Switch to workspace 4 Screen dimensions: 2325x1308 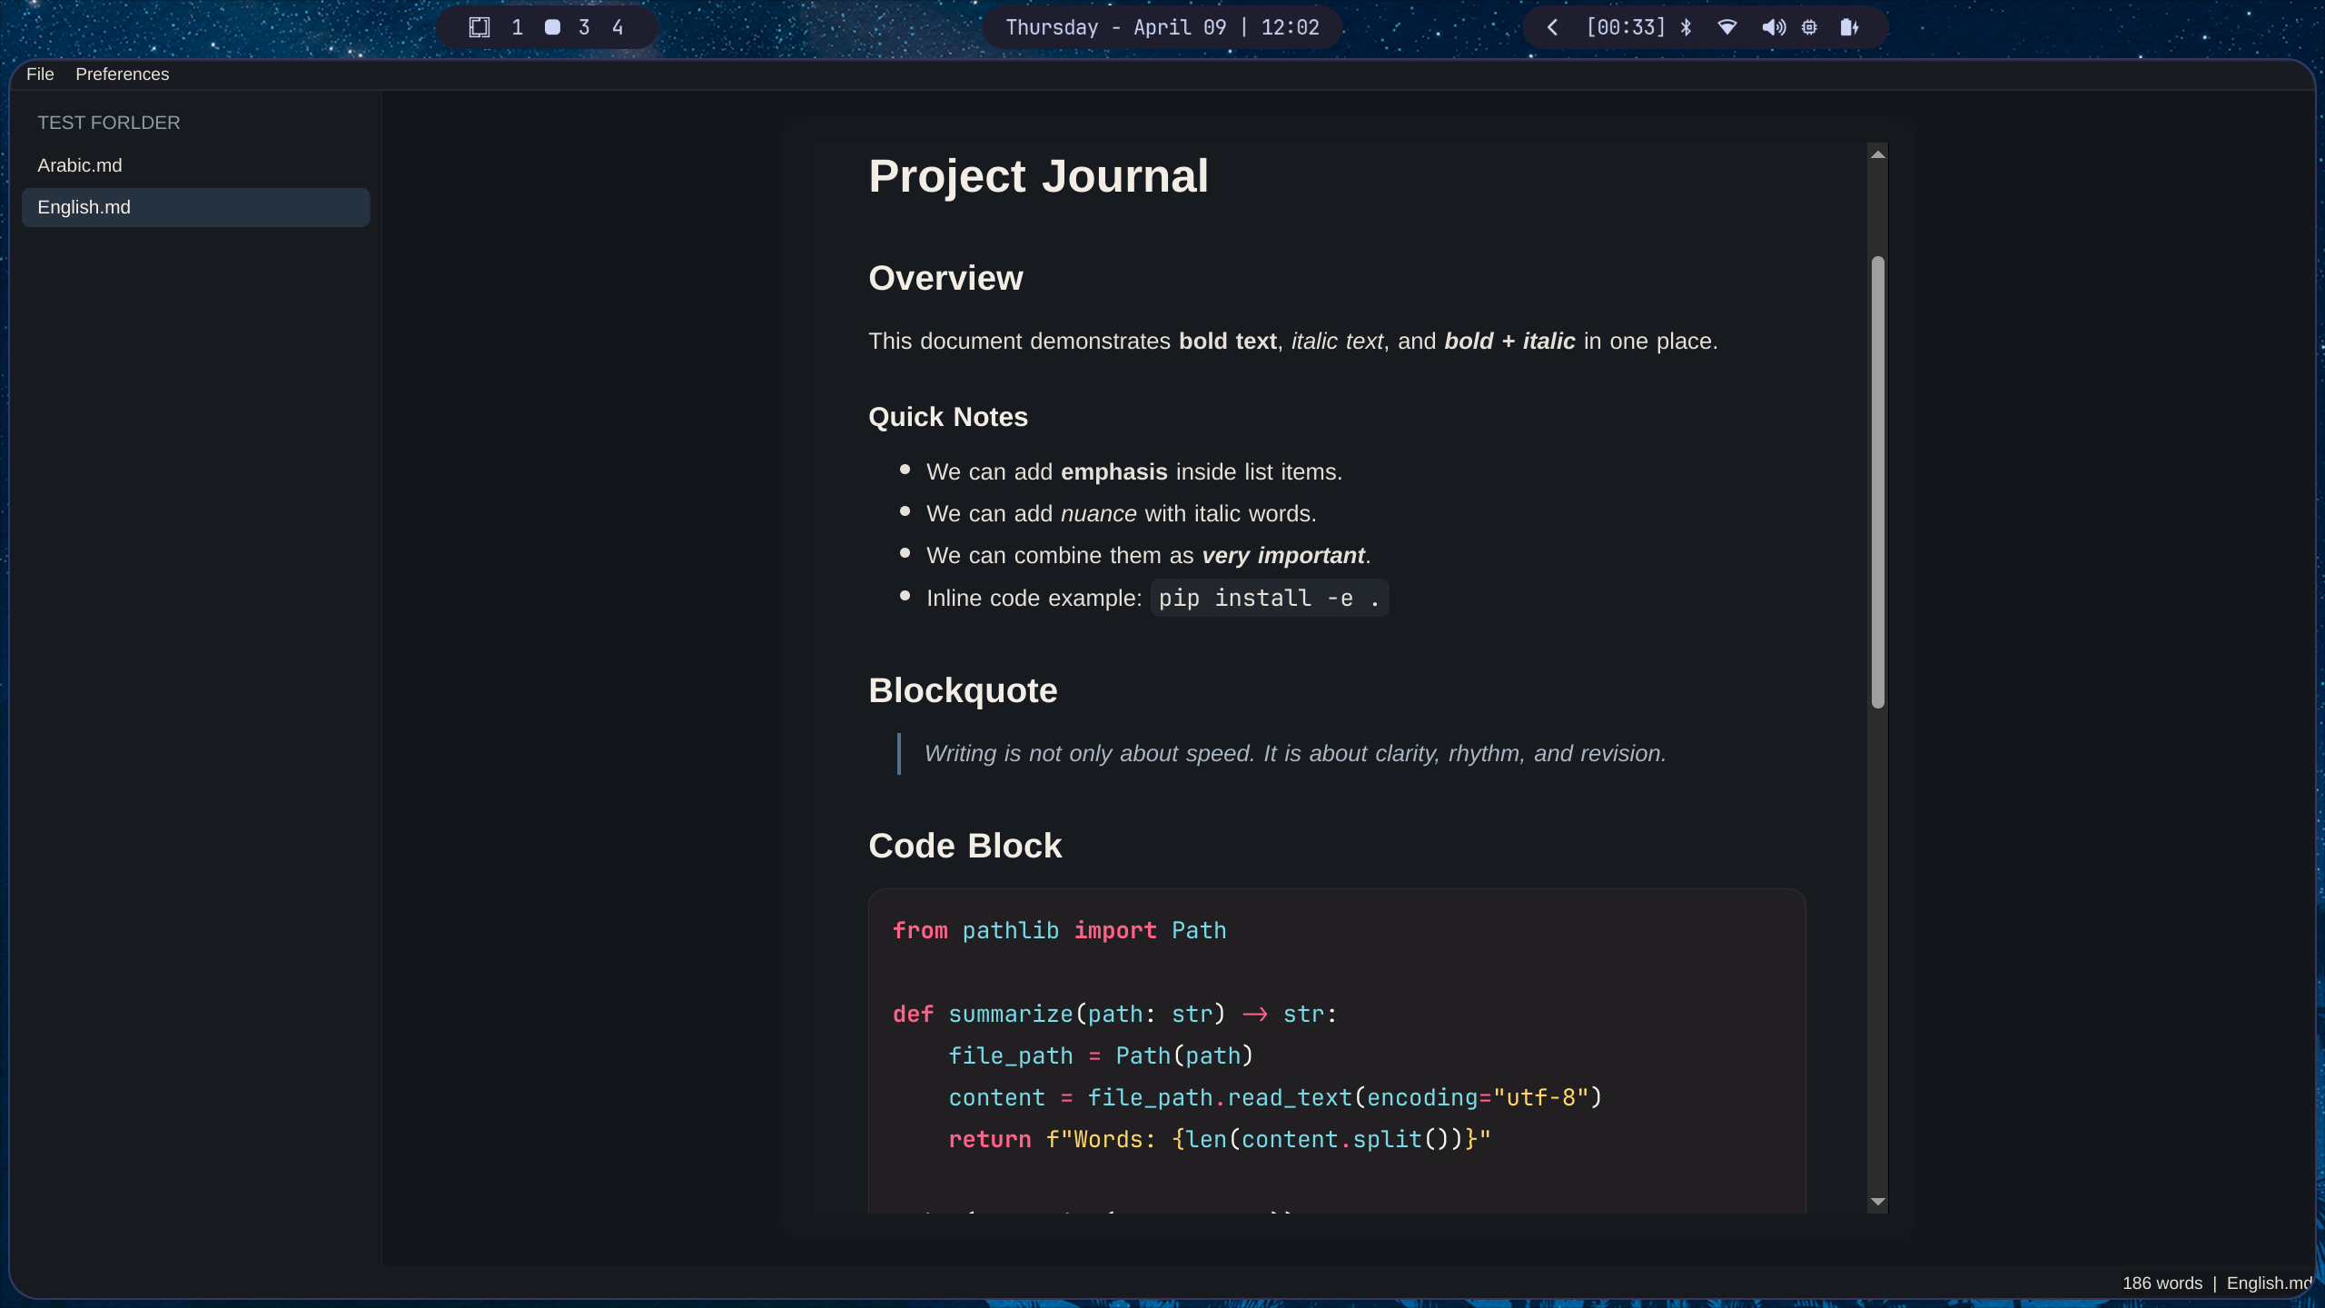pyautogui.click(x=617, y=27)
